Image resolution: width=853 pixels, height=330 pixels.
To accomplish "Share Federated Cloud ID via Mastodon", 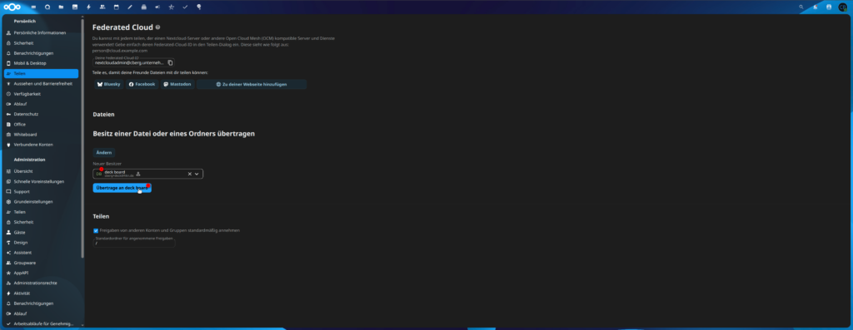I will pos(177,85).
